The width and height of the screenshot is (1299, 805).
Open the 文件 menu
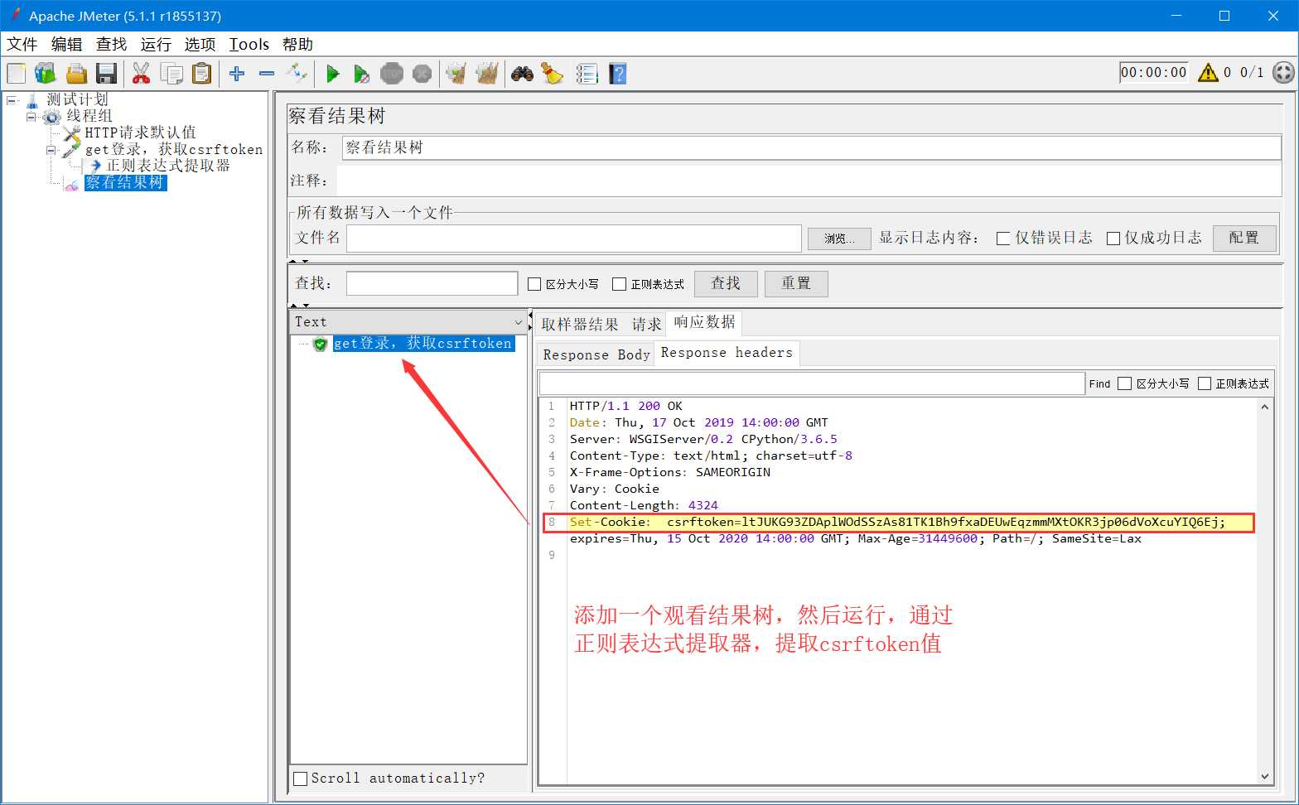coord(22,44)
